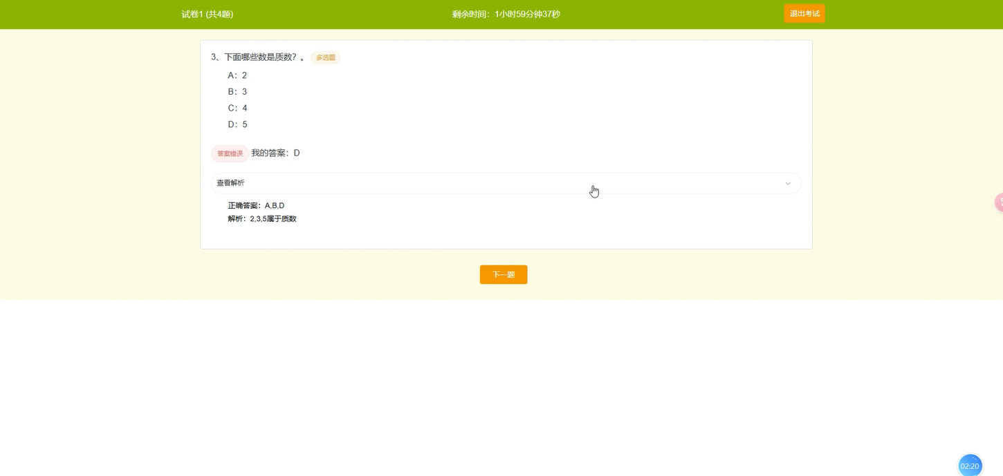Screen dimensions: 1003x476
Task: Click the 解析：2,3,5属于质数 text
Action: (262, 219)
